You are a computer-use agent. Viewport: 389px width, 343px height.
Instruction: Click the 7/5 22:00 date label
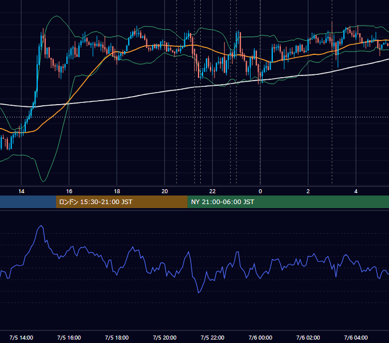click(212, 337)
